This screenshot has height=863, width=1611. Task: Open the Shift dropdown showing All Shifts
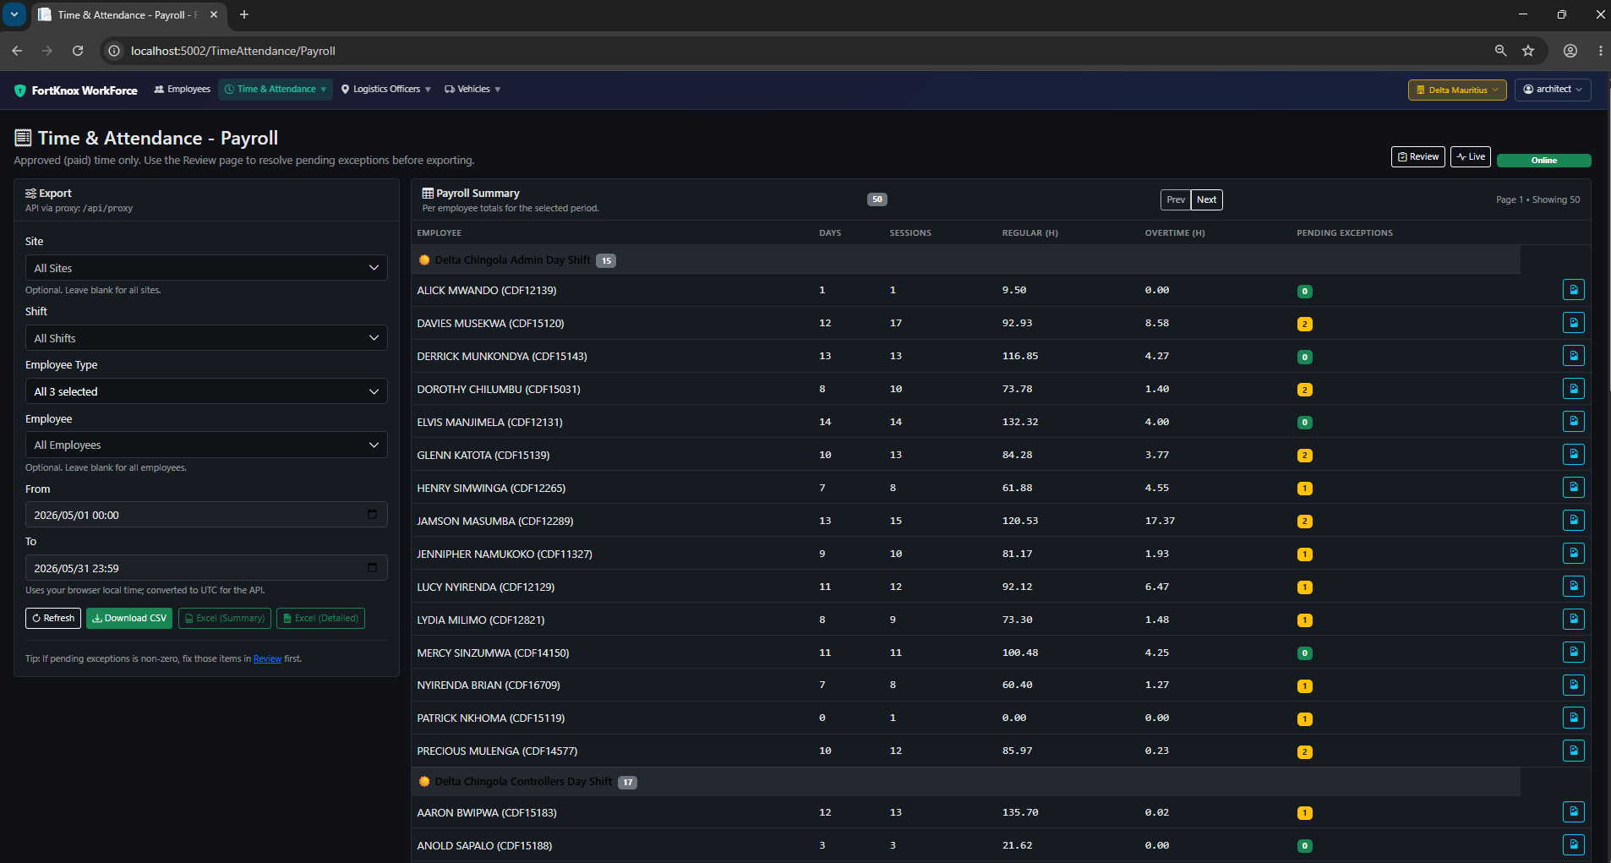(206, 338)
